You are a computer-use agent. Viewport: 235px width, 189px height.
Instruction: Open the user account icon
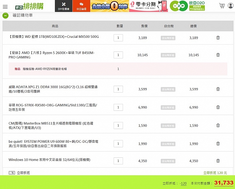click(x=230, y=6)
